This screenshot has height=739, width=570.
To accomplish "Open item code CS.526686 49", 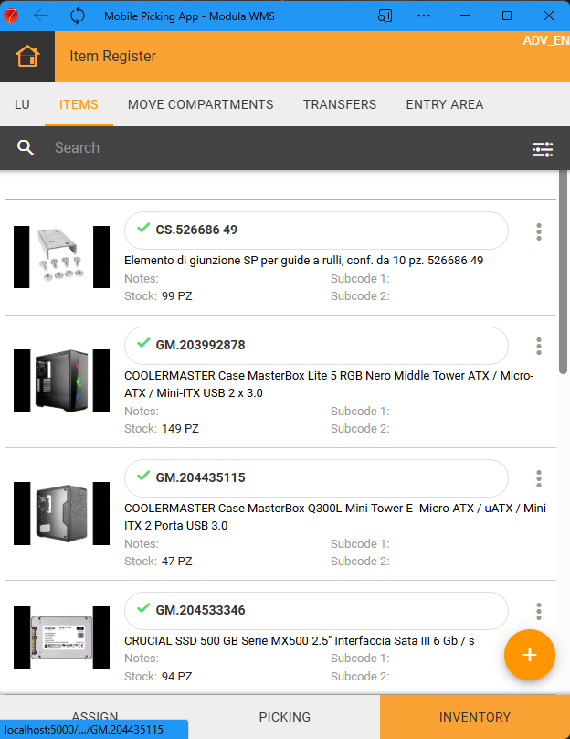I will [x=316, y=230].
